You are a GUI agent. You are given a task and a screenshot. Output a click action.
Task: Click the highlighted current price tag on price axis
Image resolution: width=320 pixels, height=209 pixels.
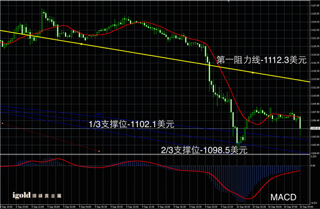[x=315, y=128]
